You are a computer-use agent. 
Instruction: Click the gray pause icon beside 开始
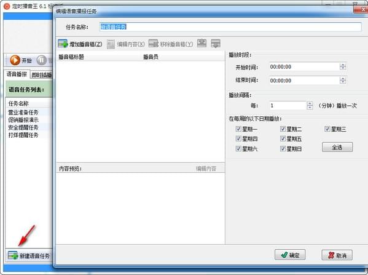tap(42, 60)
